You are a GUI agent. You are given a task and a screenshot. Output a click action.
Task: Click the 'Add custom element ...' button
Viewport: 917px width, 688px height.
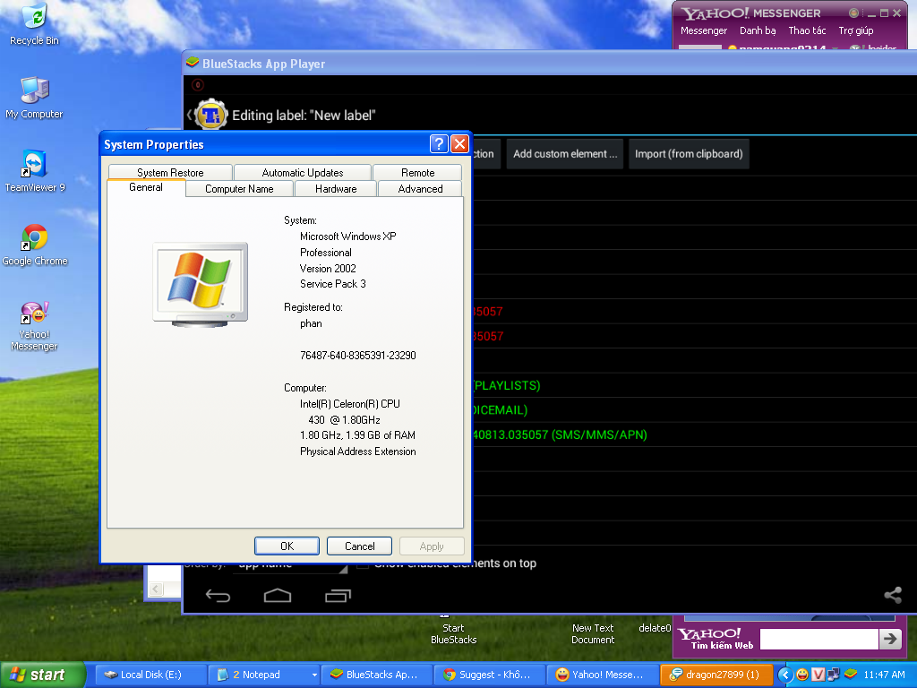pyautogui.click(x=565, y=154)
